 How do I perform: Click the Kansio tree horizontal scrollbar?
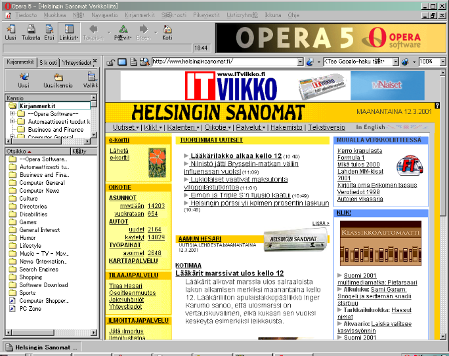tap(48, 141)
